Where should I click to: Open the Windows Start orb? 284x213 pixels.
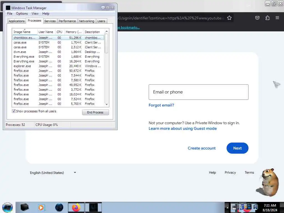coord(7,207)
